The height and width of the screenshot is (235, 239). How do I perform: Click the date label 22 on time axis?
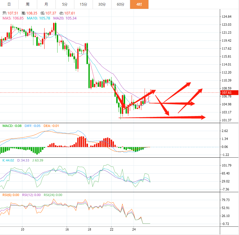(x=112, y=229)
